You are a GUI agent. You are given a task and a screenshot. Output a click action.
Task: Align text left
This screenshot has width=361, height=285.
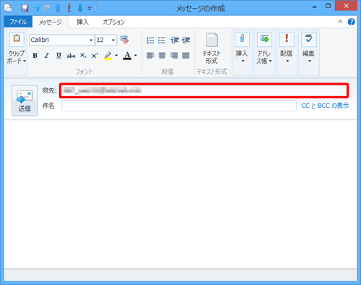[x=150, y=56]
